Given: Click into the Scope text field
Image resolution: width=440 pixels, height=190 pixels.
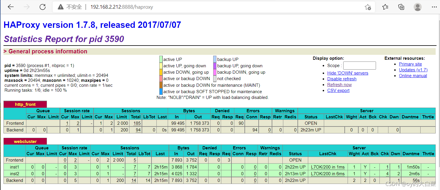Looking at the screenshot, I should click(x=359, y=66).
